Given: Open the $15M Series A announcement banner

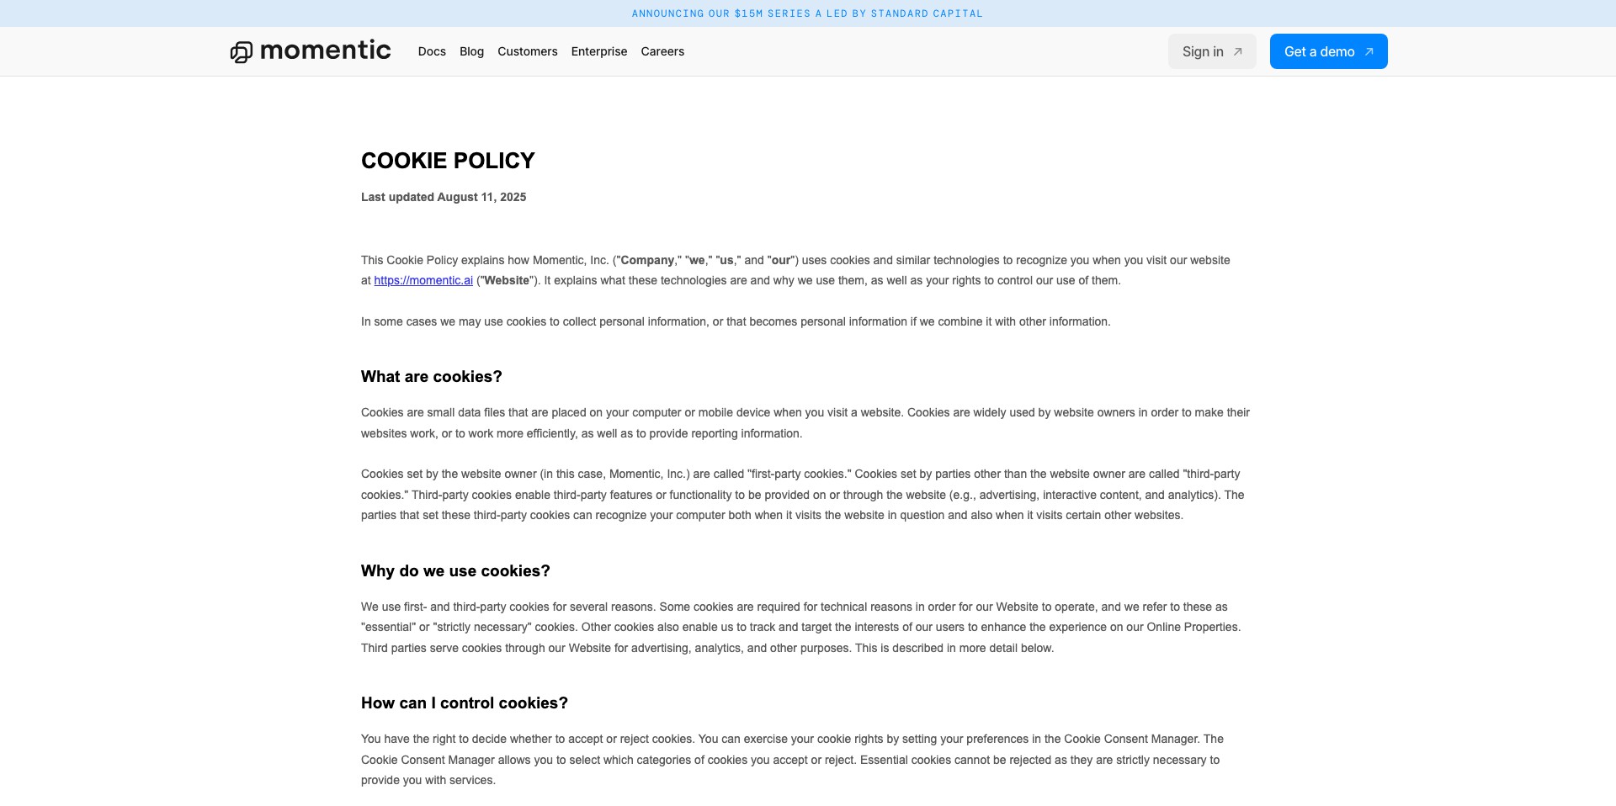Looking at the screenshot, I should point(807,13).
